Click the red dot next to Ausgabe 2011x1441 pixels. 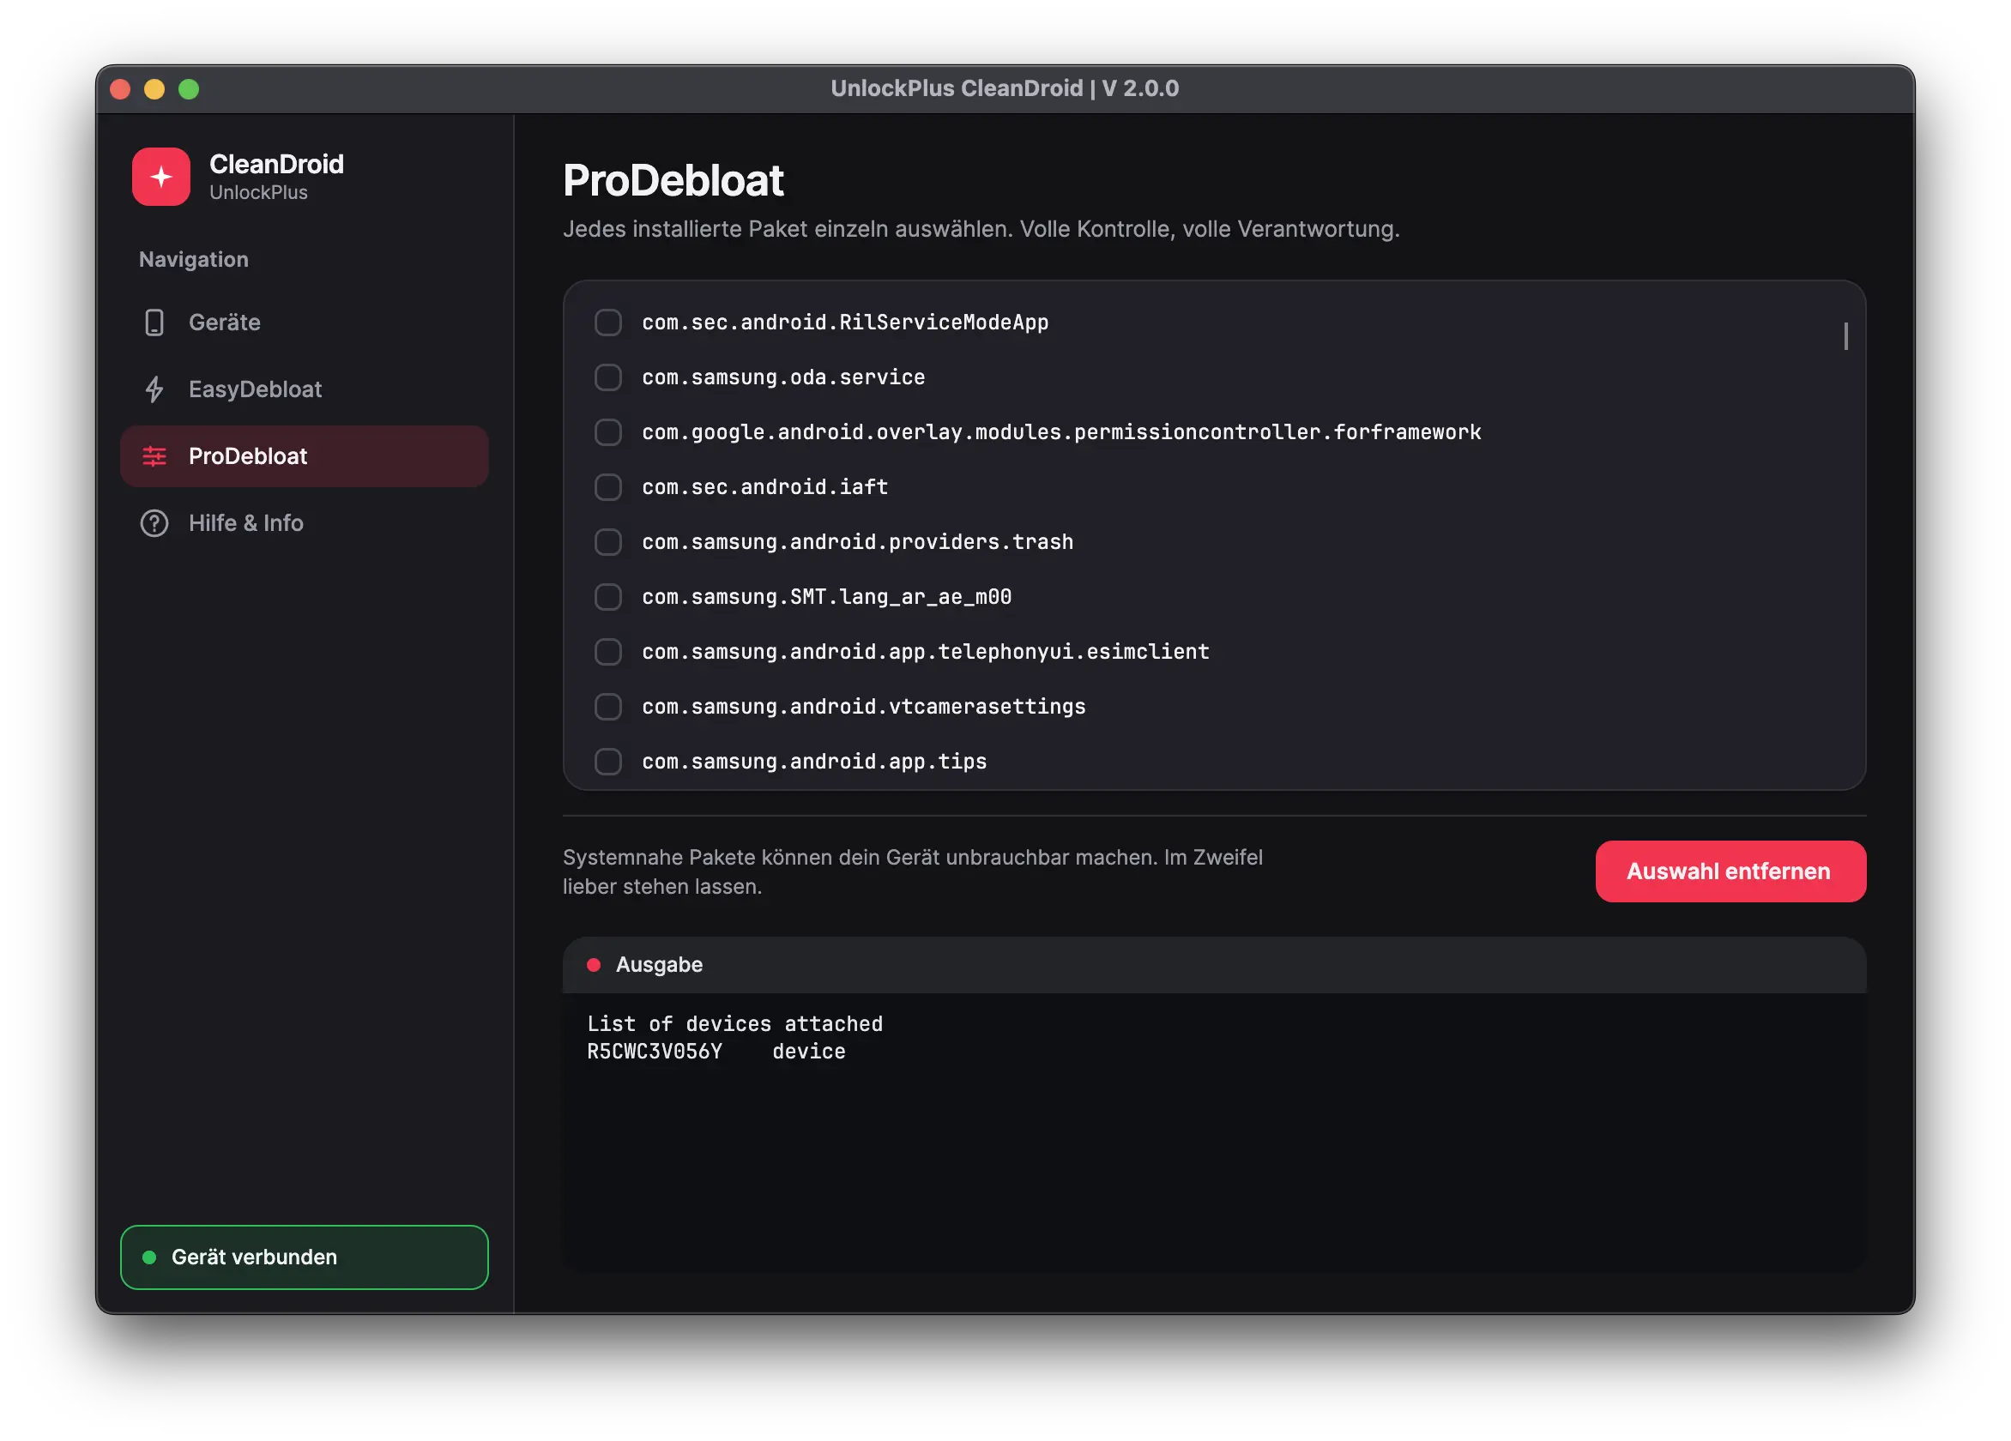click(594, 965)
